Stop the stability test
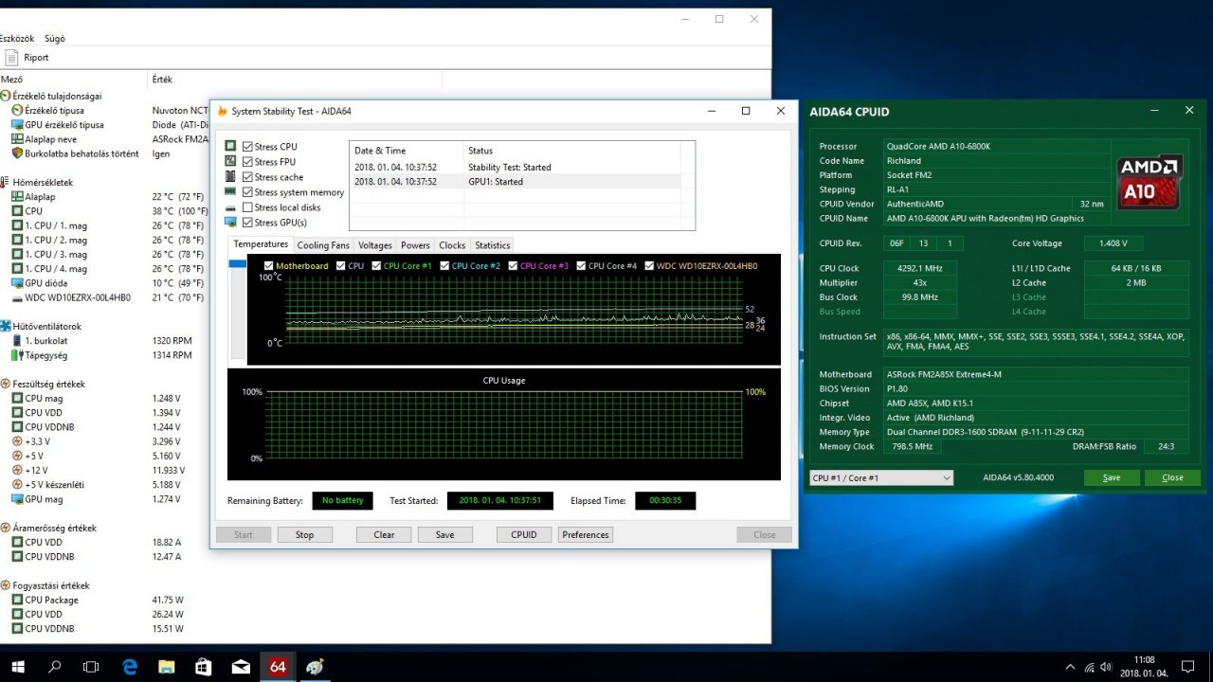This screenshot has width=1213, height=682. pyautogui.click(x=304, y=534)
